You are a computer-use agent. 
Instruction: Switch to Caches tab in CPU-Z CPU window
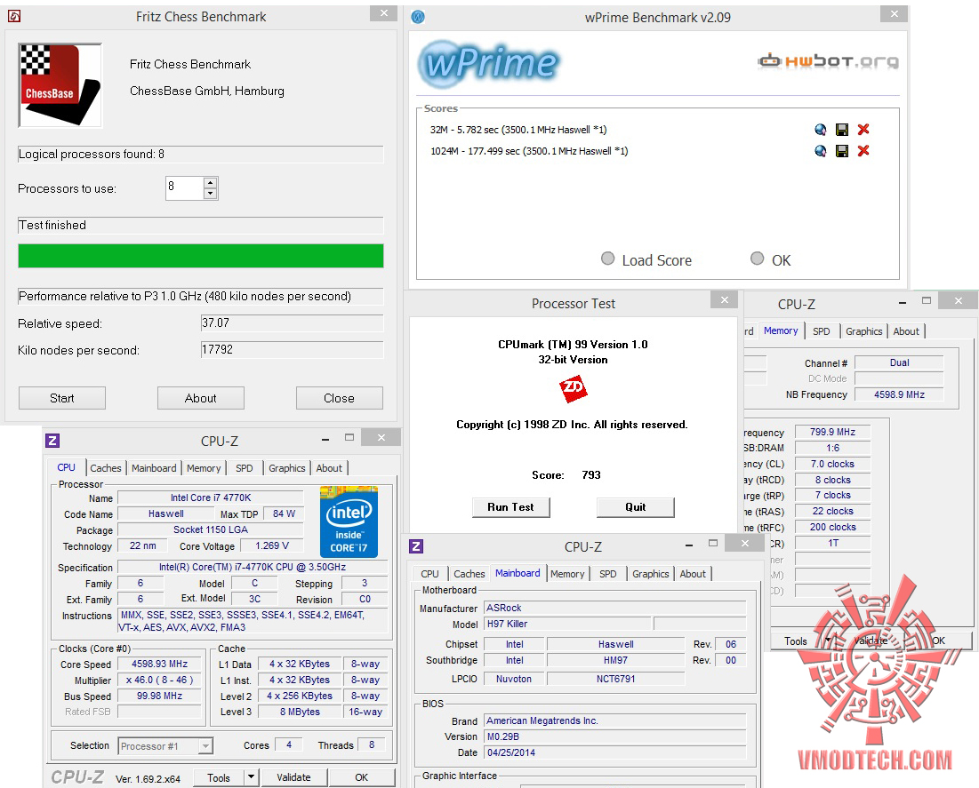pos(106,468)
